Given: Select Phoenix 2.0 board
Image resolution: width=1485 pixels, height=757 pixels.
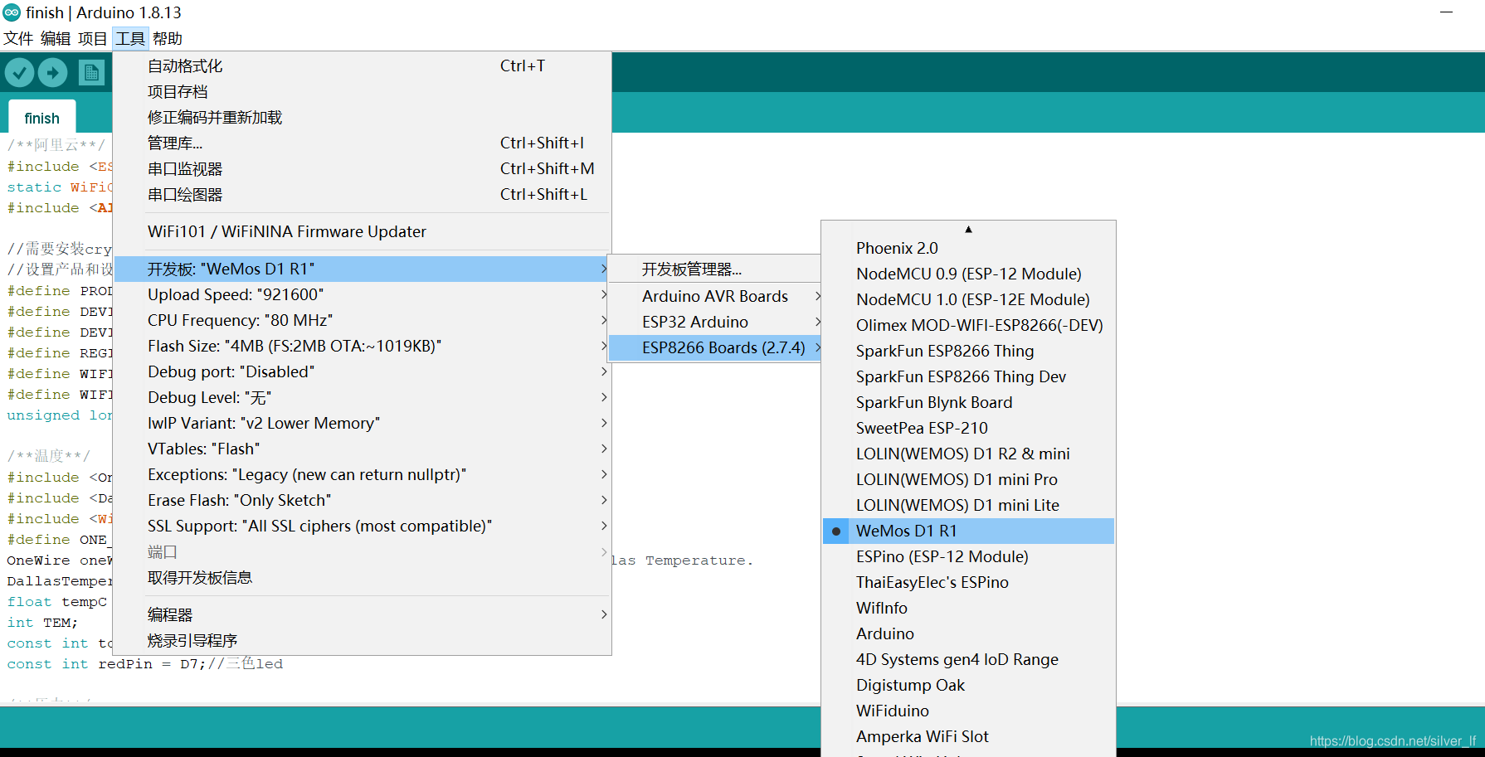Looking at the screenshot, I should point(968,248).
